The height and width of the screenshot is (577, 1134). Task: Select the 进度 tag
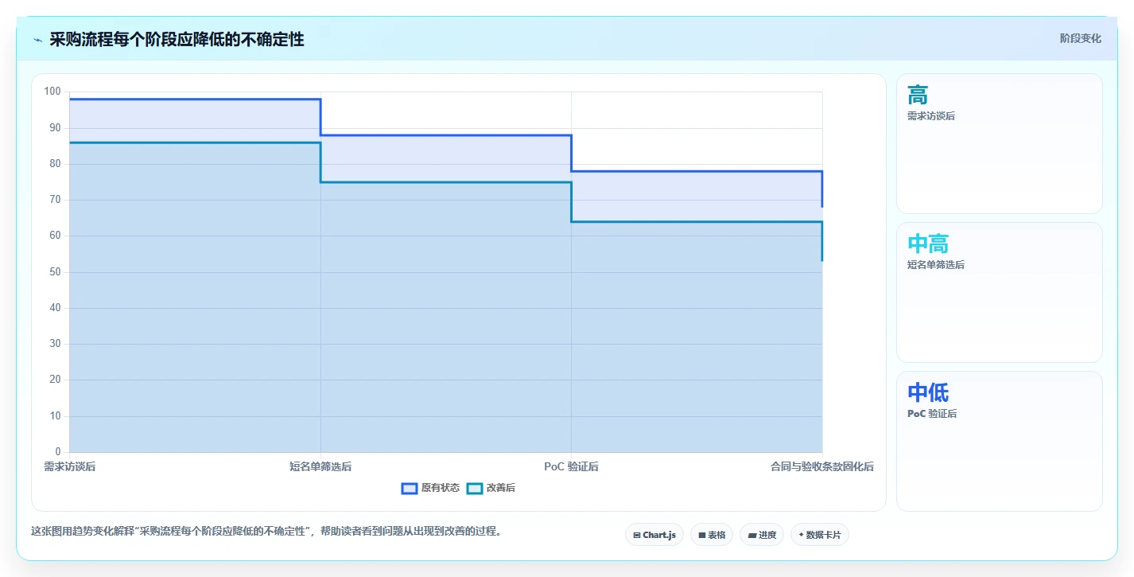(762, 535)
